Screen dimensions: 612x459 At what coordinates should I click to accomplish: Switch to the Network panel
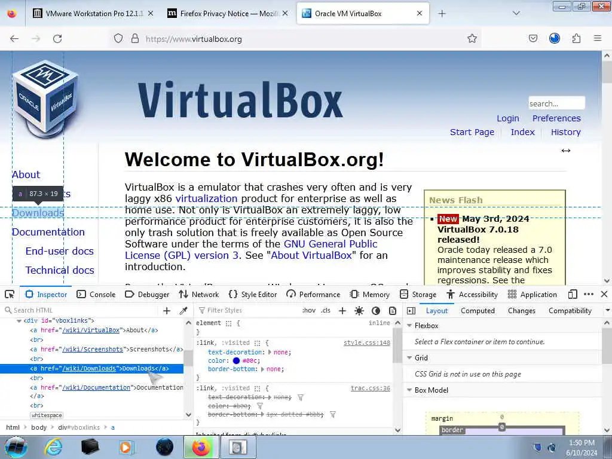pyautogui.click(x=198, y=294)
